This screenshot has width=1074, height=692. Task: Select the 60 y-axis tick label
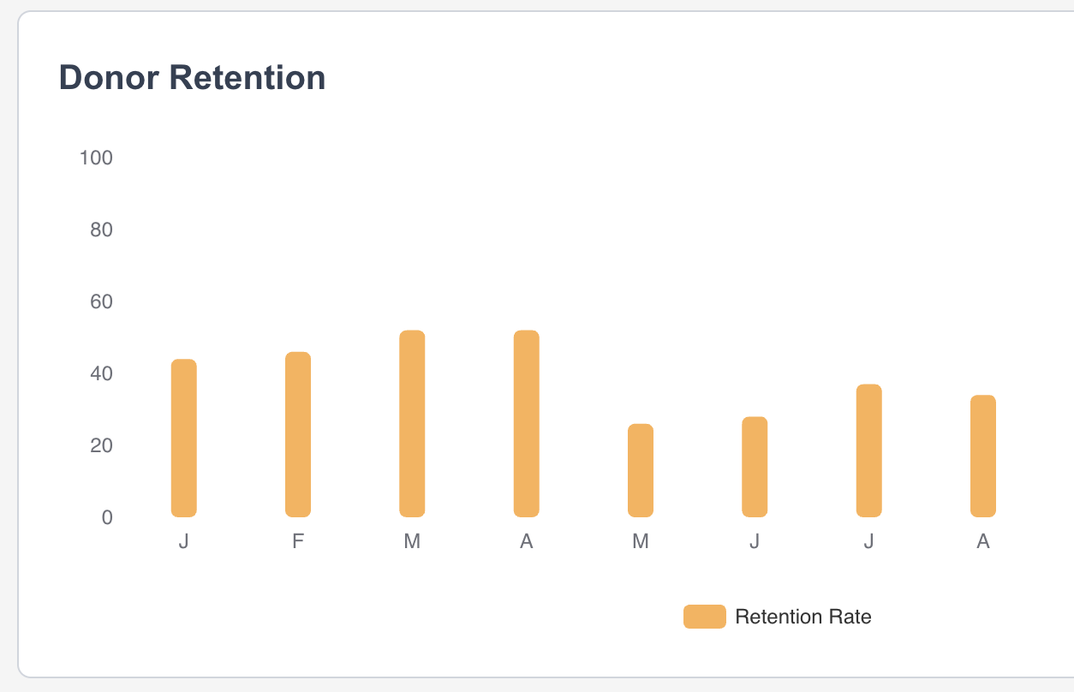point(101,301)
